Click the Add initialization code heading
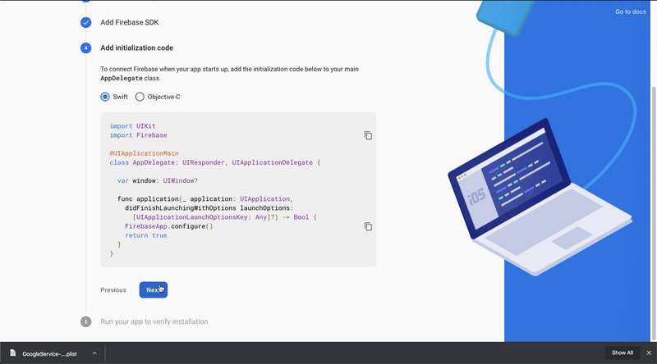This screenshot has height=364, width=657. pos(136,48)
